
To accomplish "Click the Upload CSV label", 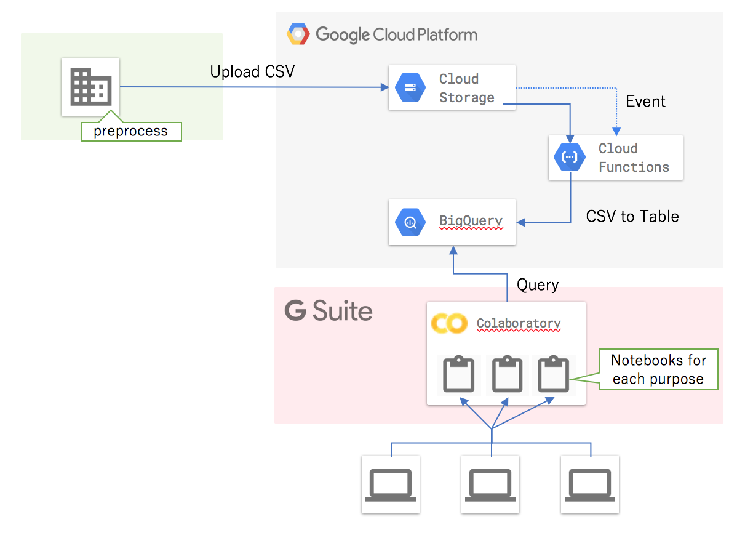I will tap(252, 71).
